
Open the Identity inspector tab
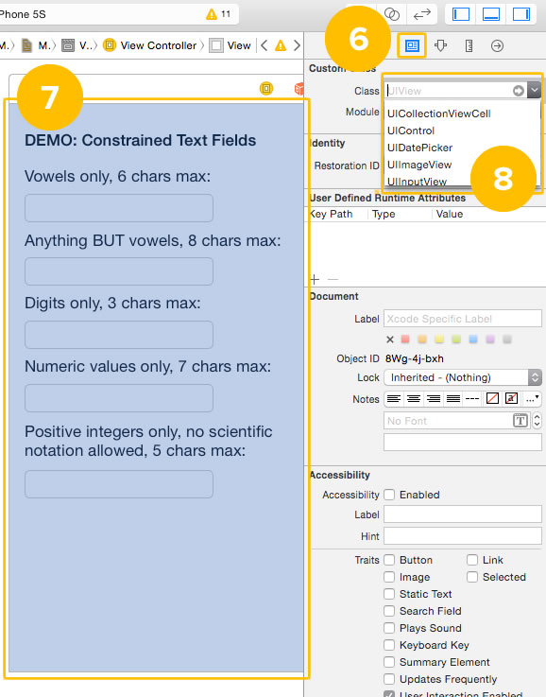click(412, 45)
